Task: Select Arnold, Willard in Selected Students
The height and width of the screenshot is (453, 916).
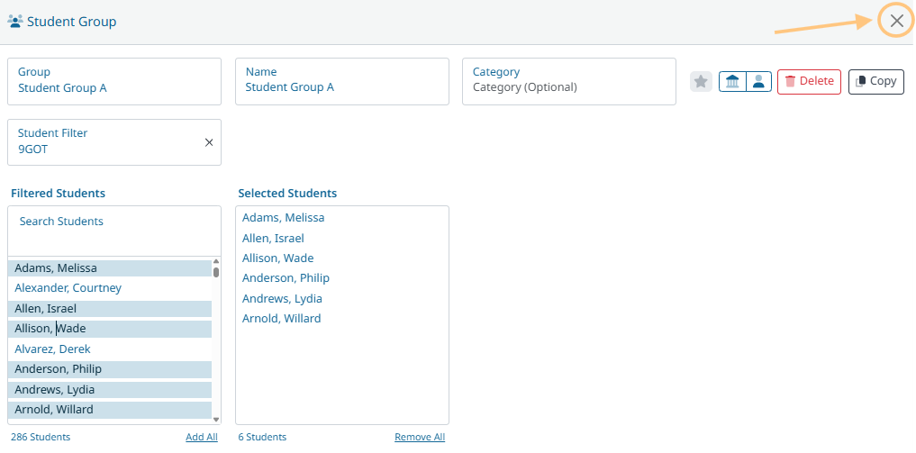Action: (x=281, y=319)
